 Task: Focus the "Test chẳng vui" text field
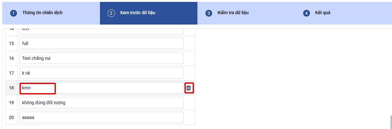coord(101,58)
